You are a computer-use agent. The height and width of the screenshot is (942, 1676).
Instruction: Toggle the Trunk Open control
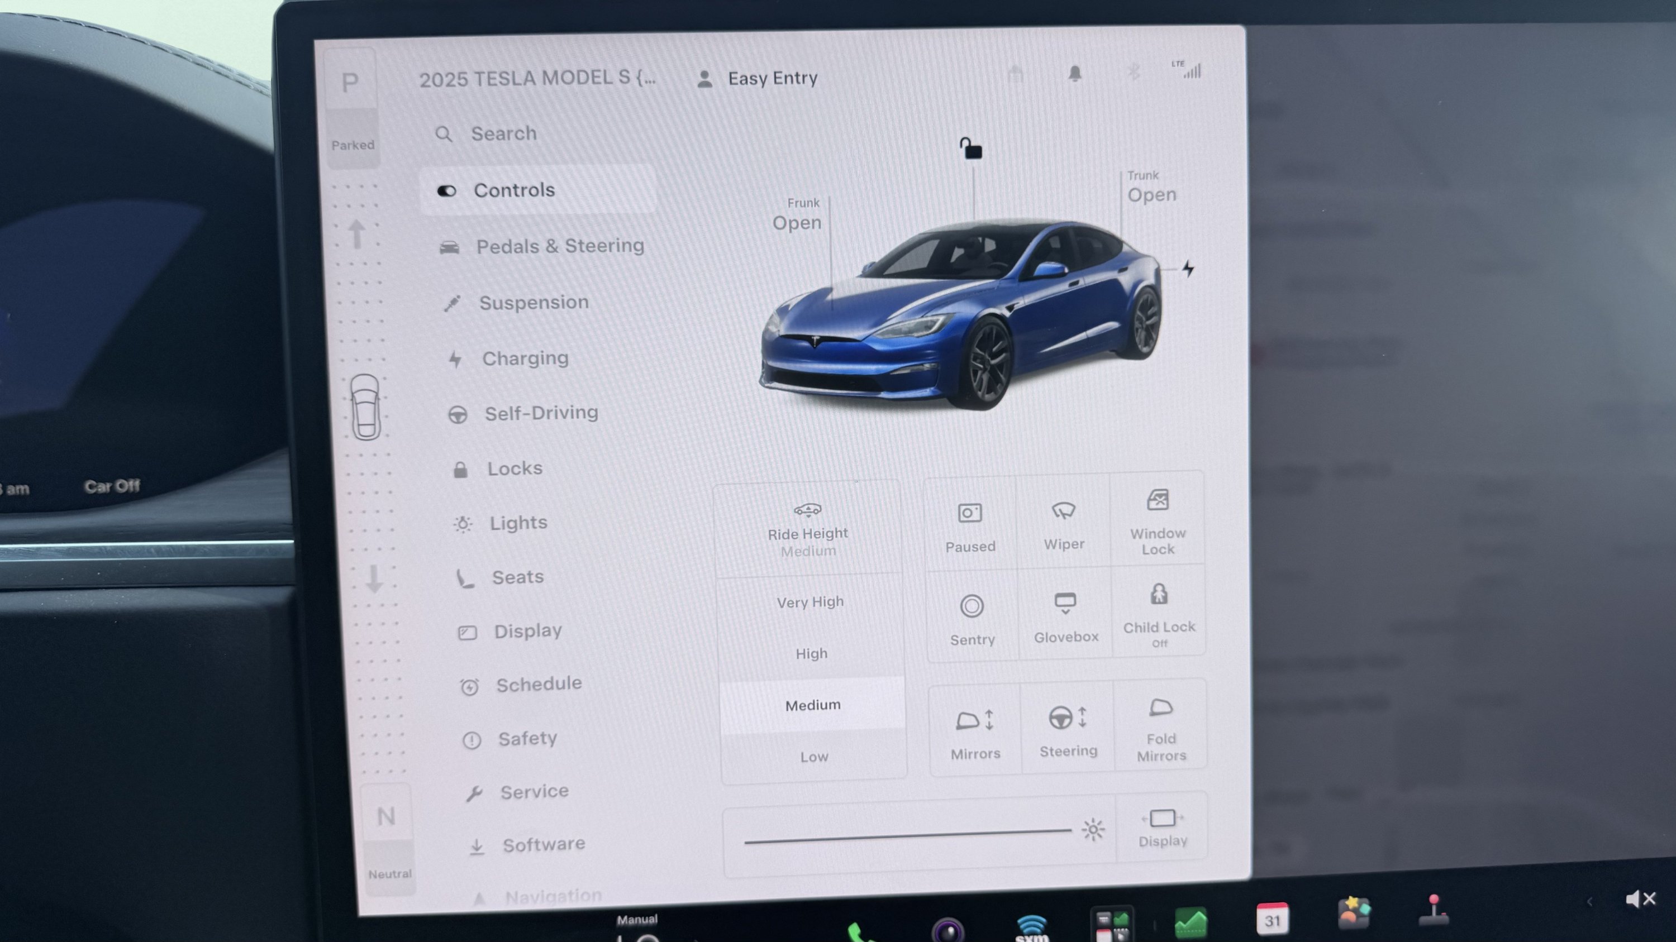click(x=1151, y=187)
